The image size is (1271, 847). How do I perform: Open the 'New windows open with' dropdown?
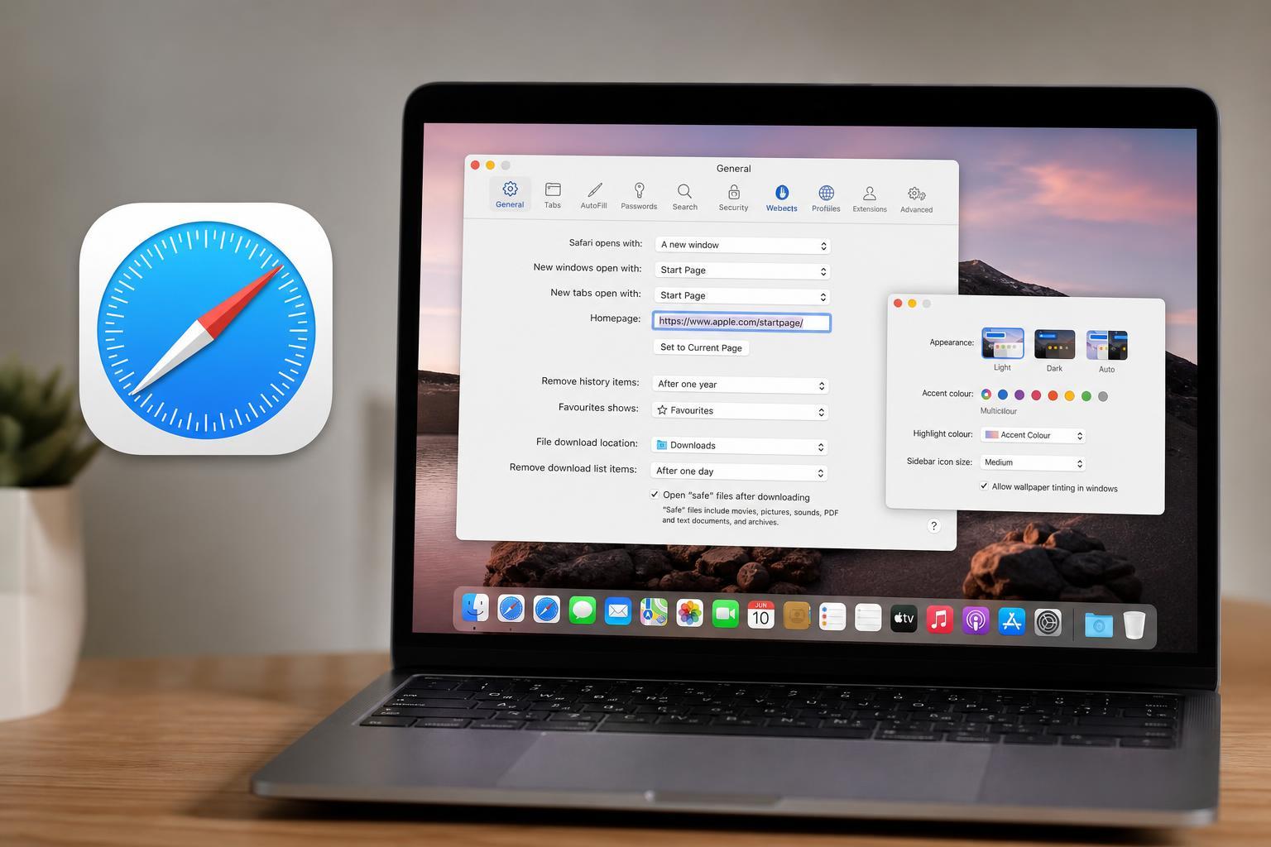(x=742, y=270)
